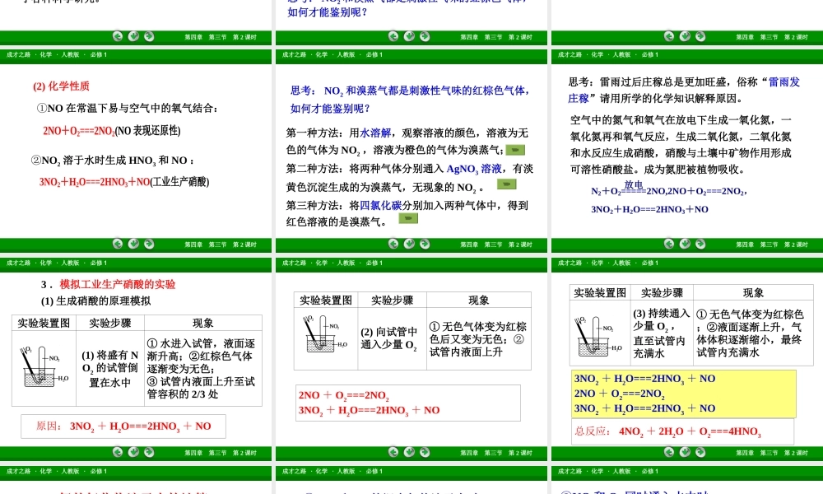The width and height of the screenshot is (823, 494).
Task: Click the left arrow under the 向试管中通入少量O2 slide
Action: pyautogui.click(x=393, y=452)
